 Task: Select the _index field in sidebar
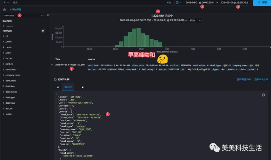click(x=9, y=42)
